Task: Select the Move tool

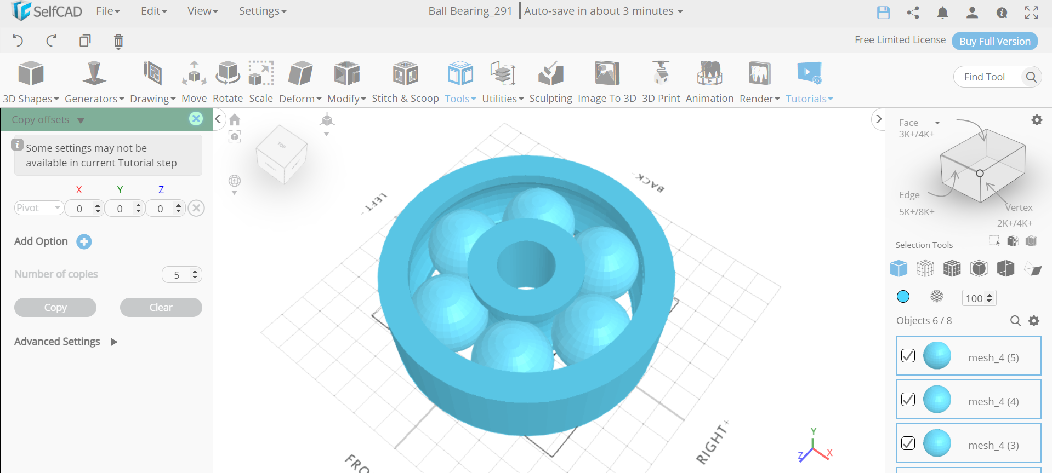Action: [194, 82]
